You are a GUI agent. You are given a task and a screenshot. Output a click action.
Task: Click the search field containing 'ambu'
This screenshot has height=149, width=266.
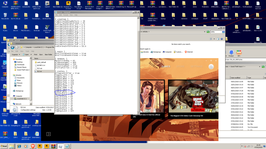(216, 32)
